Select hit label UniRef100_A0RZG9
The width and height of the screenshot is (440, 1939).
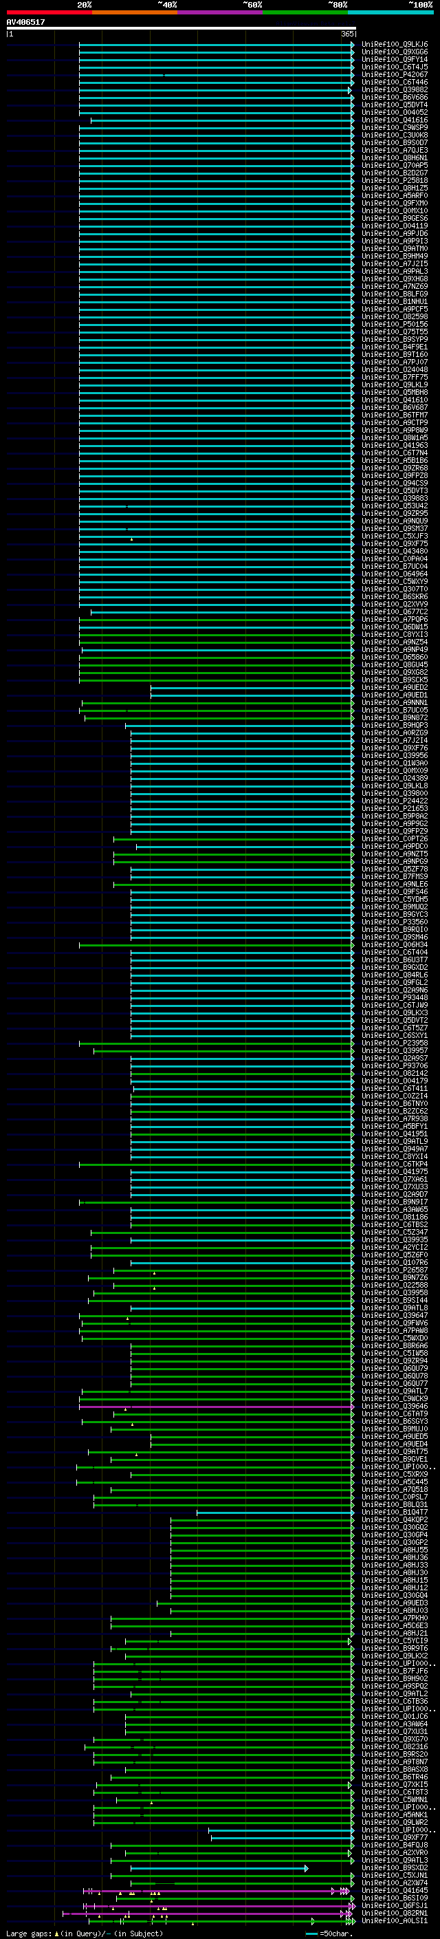[395, 733]
